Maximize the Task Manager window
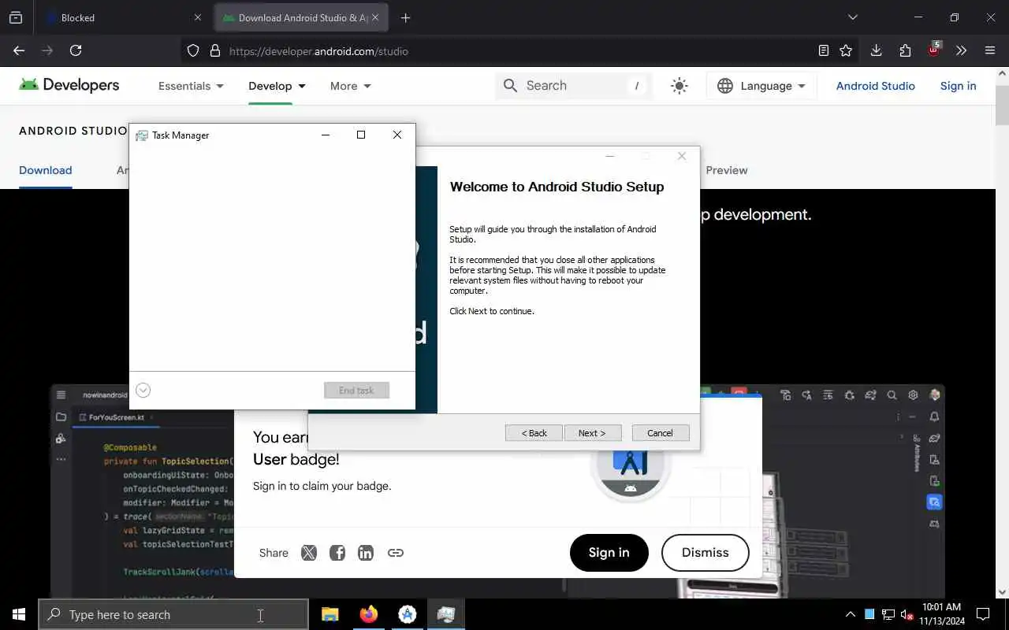The height and width of the screenshot is (630, 1009). 361,135
